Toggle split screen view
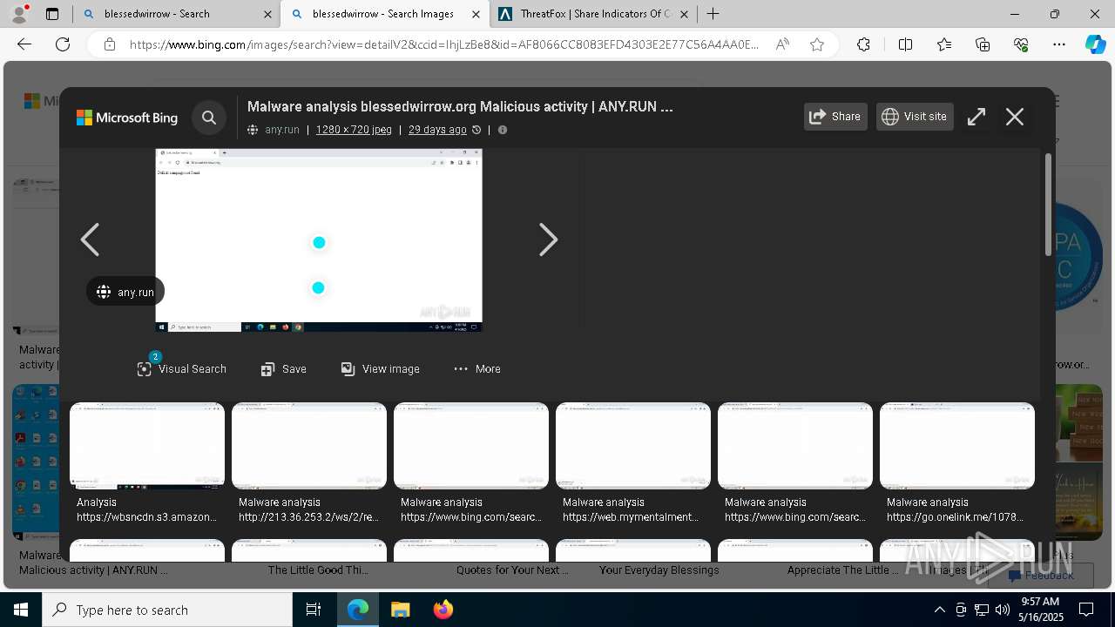Screen dimensions: 1115x627 click(x=905, y=44)
